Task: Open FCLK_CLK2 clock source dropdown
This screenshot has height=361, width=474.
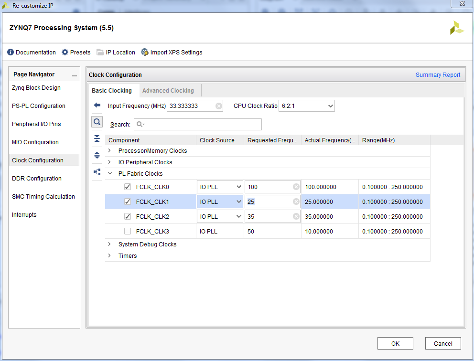Action: coord(220,217)
